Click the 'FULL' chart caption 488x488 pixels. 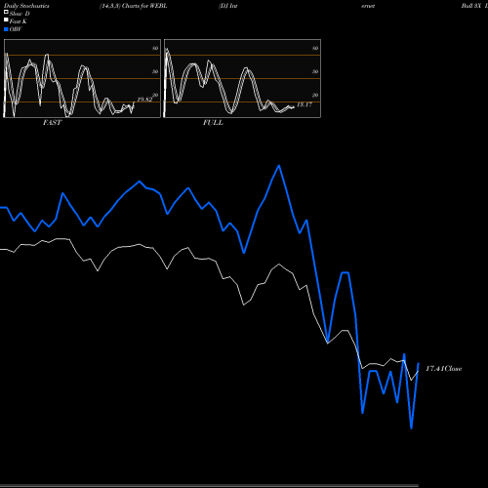(x=213, y=123)
